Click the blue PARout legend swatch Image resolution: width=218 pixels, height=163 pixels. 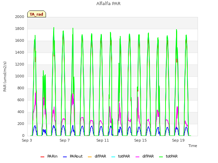[x=65, y=157]
